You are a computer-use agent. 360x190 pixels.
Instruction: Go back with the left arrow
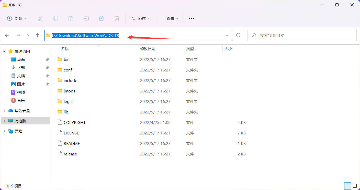click(7, 35)
